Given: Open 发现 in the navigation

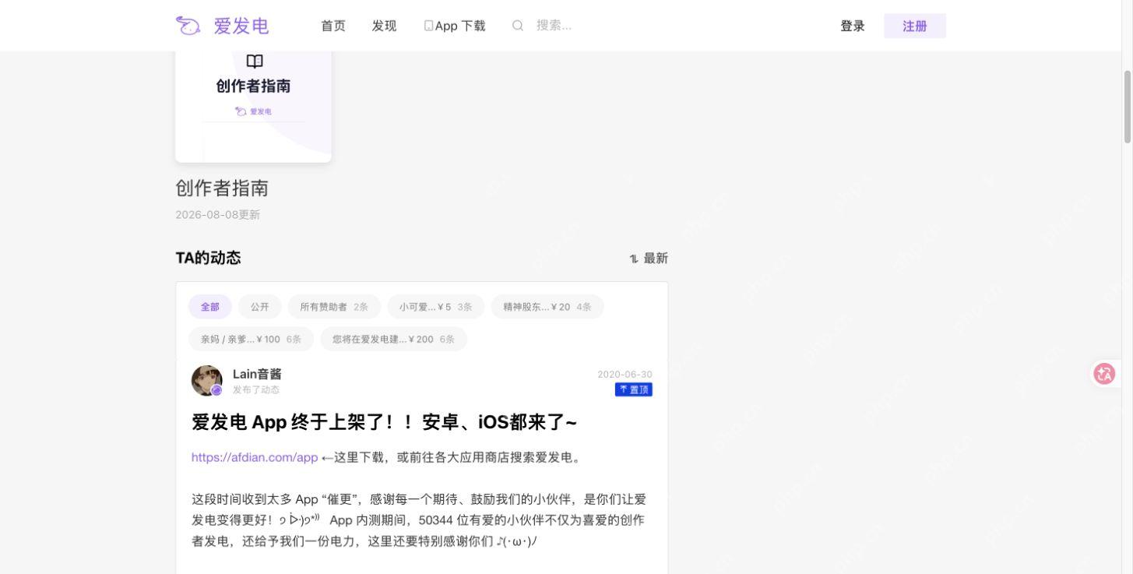Looking at the screenshot, I should (x=384, y=26).
